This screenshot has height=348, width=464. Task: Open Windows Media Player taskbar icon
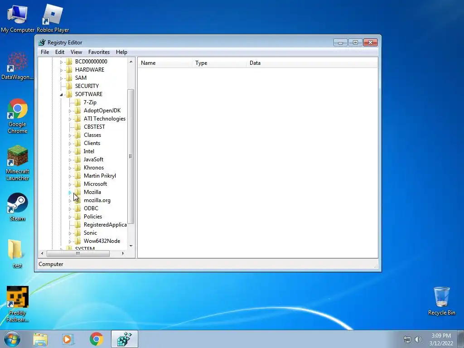pyautogui.click(x=68, y=339)
